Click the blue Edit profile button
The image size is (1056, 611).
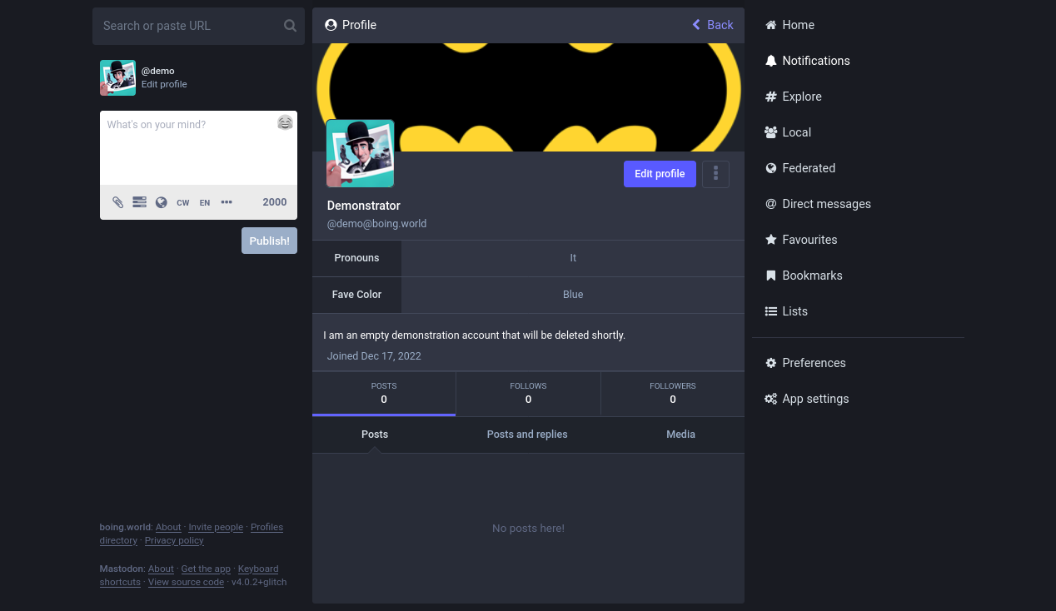(x=660, y=174)
